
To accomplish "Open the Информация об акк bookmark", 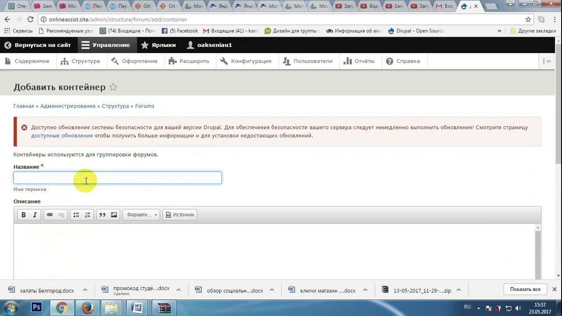I will 355,31.
